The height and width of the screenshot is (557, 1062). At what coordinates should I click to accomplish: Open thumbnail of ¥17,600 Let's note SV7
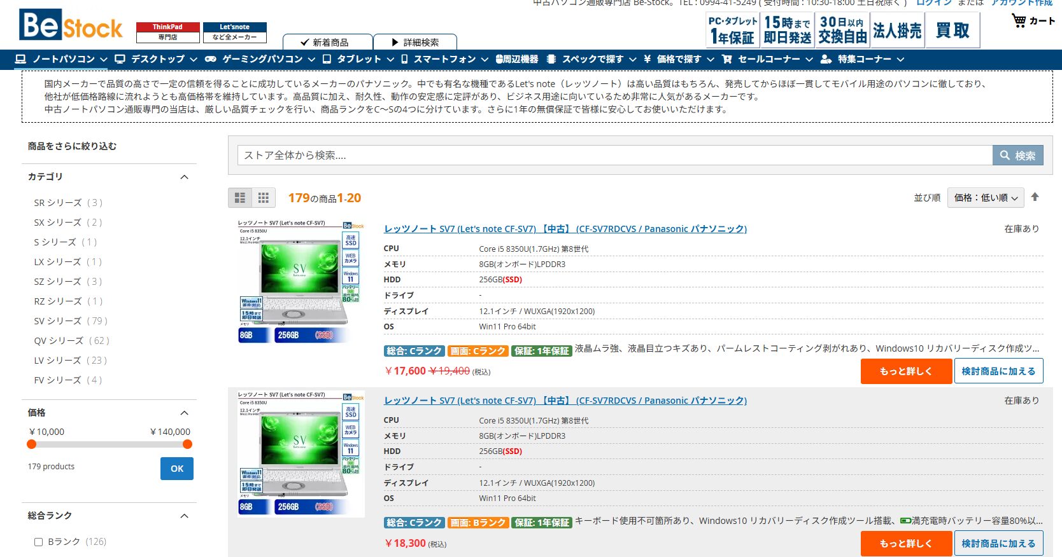(x=301, y=281)
